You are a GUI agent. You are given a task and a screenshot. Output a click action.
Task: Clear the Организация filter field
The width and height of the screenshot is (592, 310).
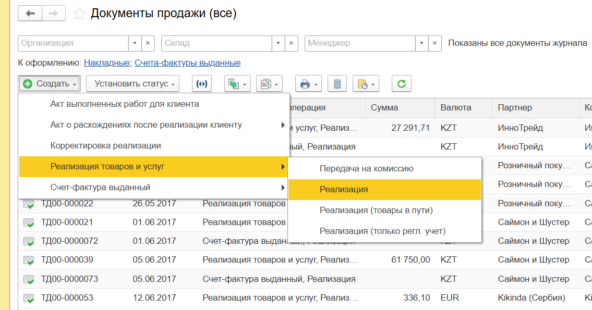pyautogui.click(x=148, y=43)
